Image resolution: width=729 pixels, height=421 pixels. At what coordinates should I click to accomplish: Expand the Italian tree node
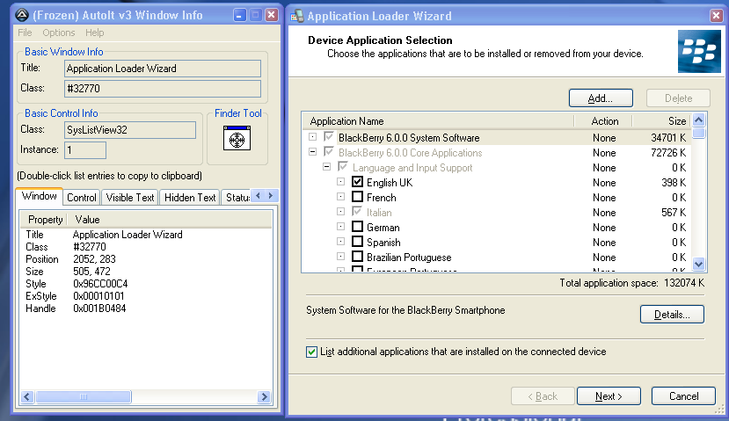[341, 212]
